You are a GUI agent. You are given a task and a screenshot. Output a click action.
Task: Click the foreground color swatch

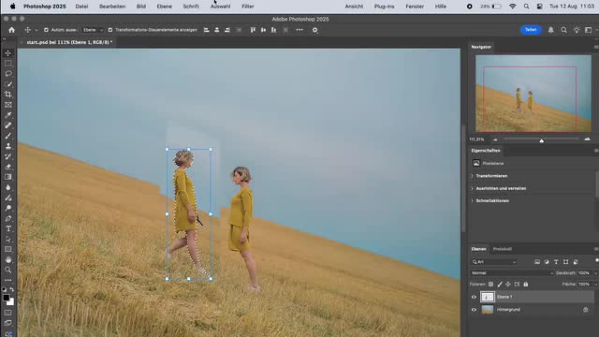(6, 298)
